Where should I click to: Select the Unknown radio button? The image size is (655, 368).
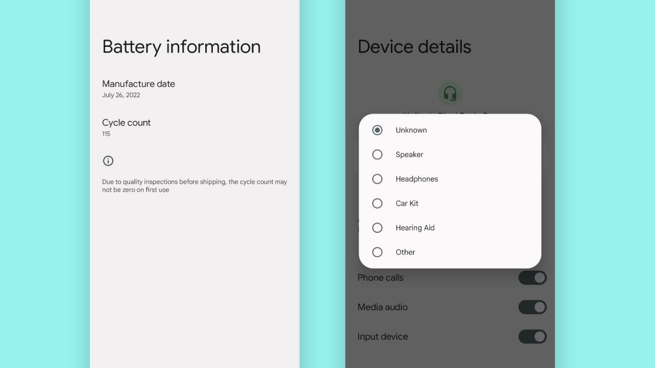(x=377, y=130)
